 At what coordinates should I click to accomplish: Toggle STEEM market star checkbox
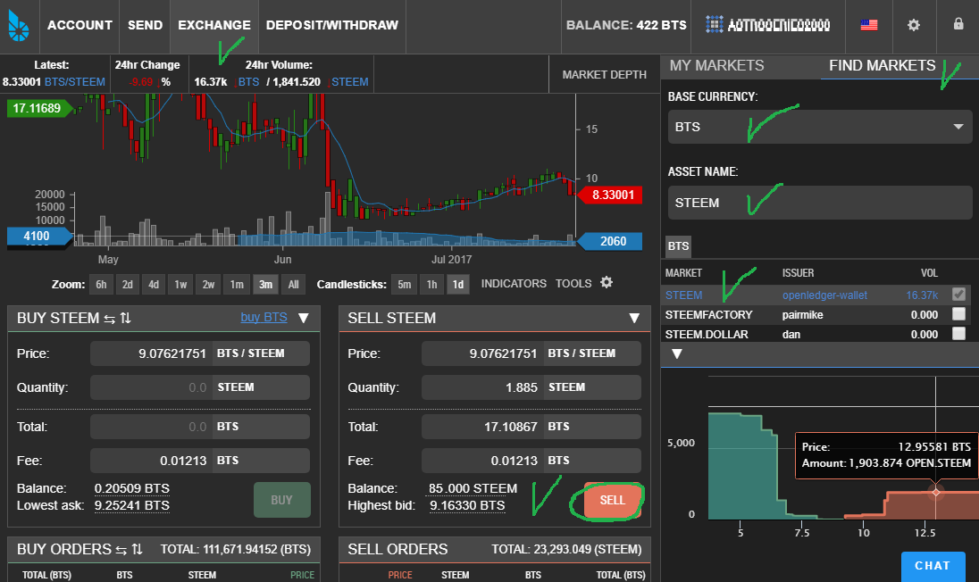click(958, 295)
